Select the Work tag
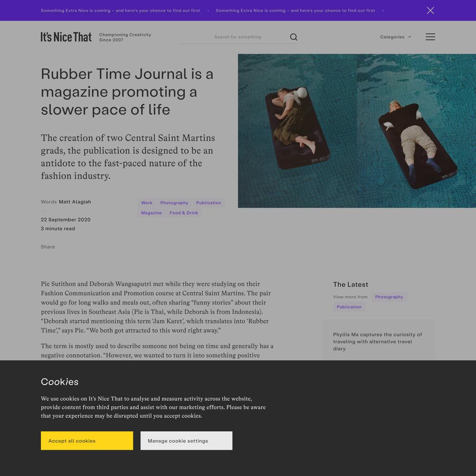Screen dimensions: 476x476 click(x=147, y=203)
